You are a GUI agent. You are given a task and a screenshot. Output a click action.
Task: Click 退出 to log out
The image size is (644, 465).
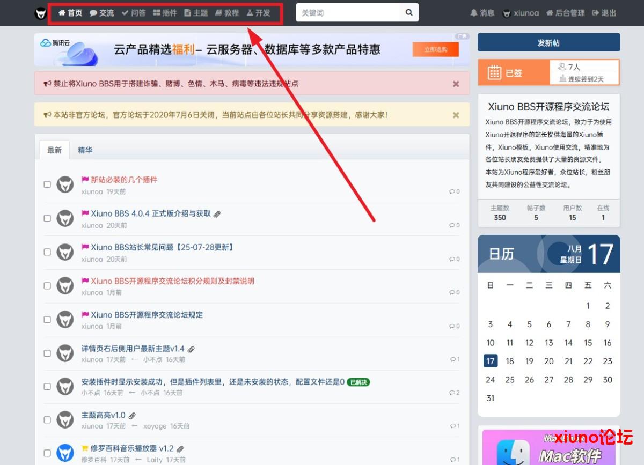(x=604, y=13)
